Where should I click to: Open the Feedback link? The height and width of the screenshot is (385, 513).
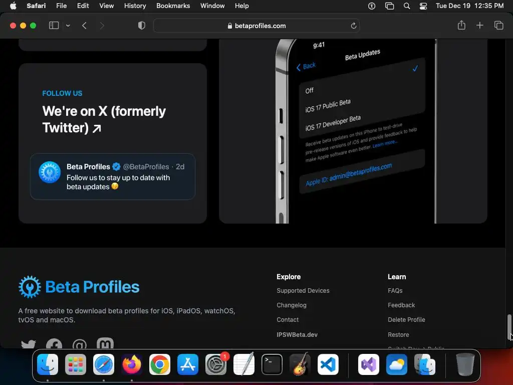[x=401, y=305]
